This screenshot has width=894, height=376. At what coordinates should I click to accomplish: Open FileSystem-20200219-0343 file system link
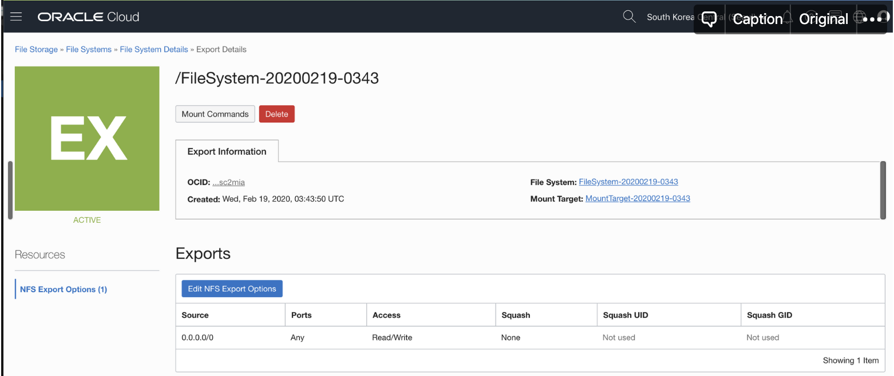coord(628,182)
